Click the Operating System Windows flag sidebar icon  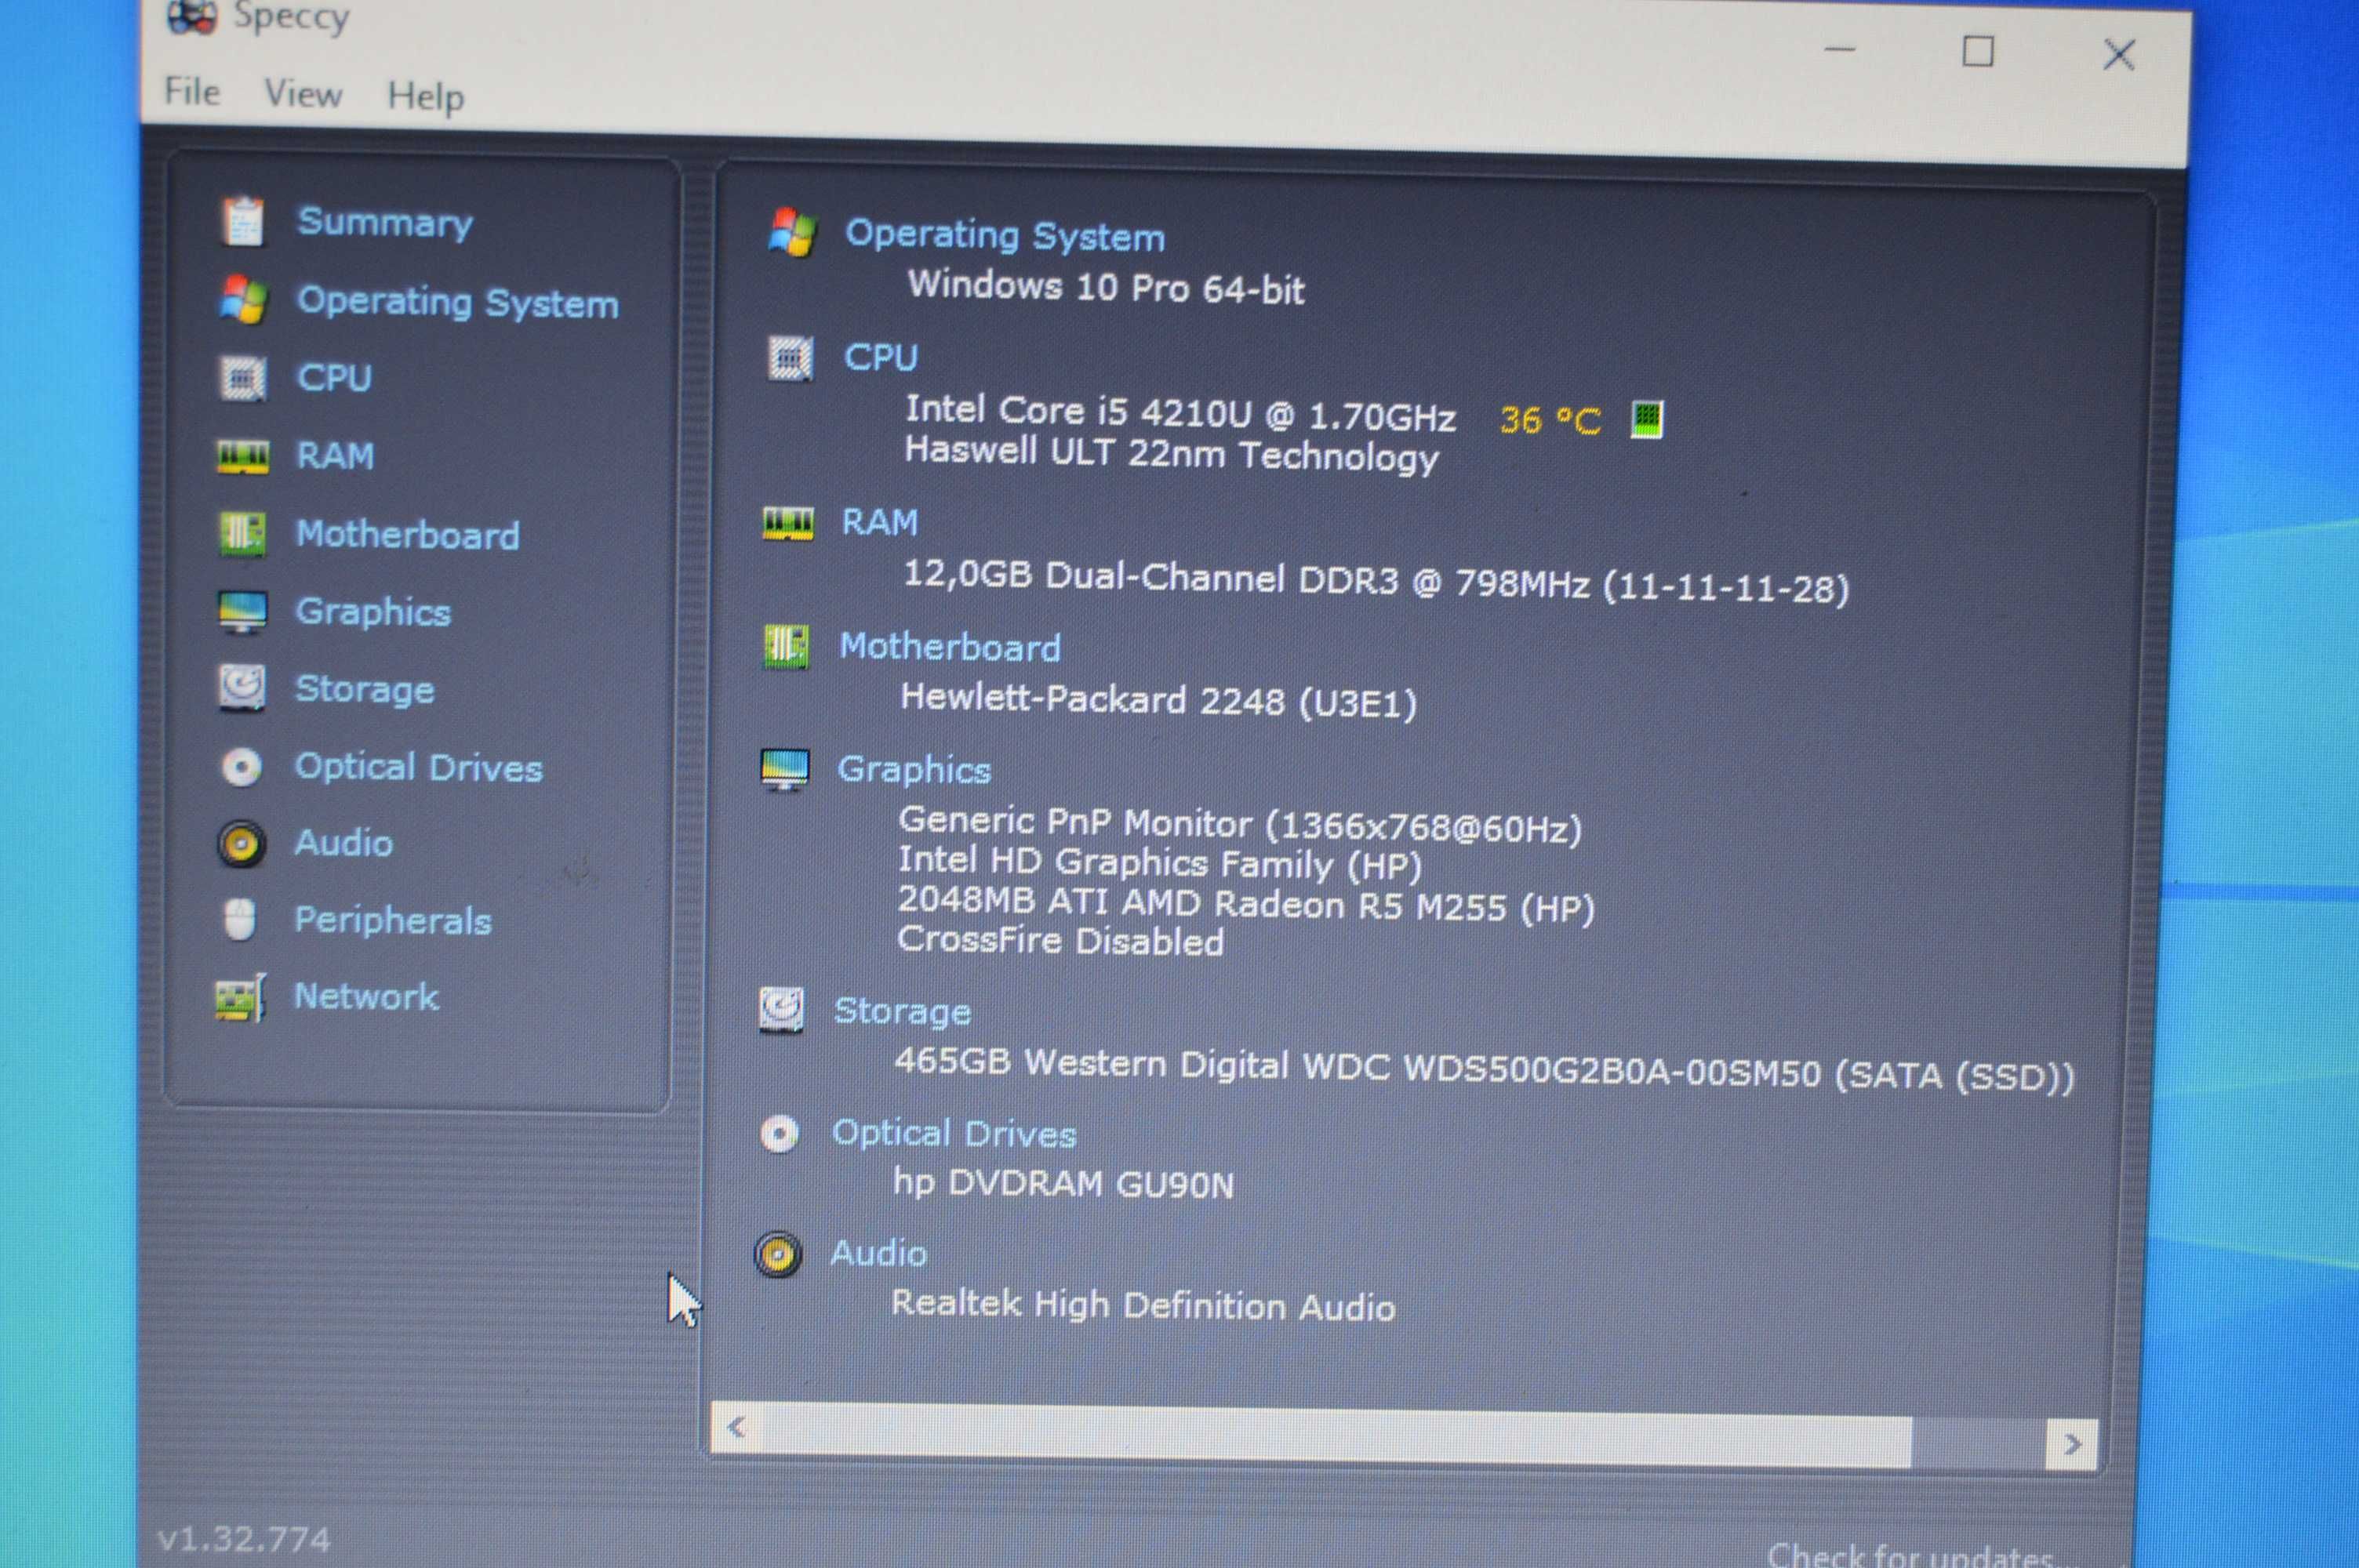pos(243,299)
